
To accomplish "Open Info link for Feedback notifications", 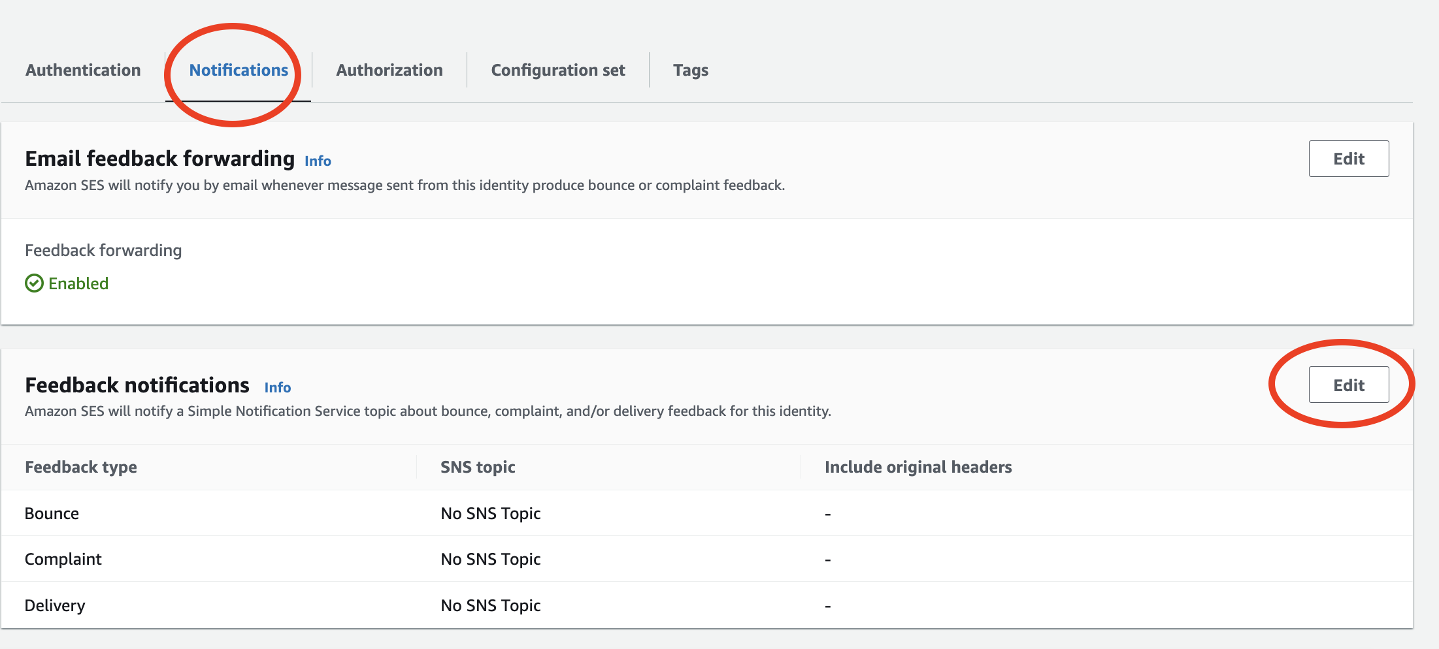I will (x=278, y=388).
